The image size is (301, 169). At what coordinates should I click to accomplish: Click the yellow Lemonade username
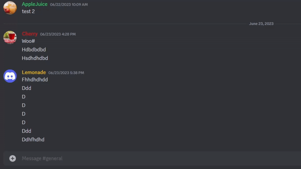pos(34,72)
